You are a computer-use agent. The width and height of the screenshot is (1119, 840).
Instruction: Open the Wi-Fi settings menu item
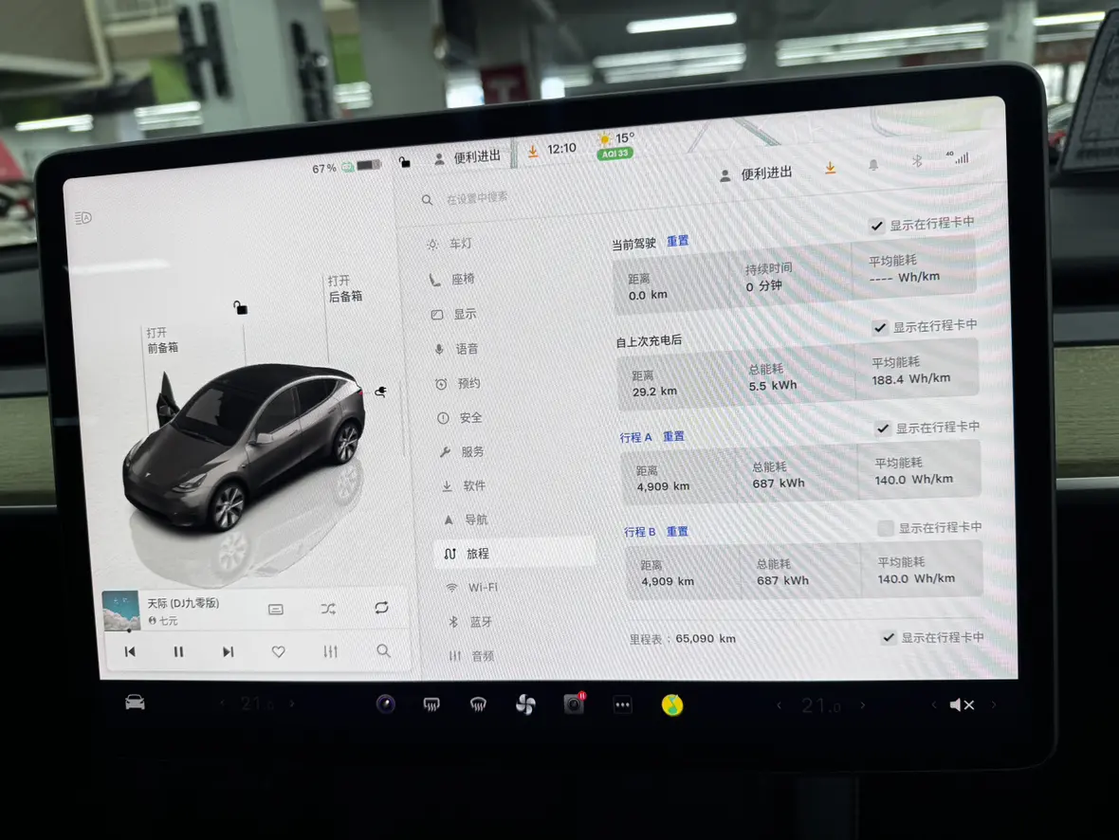[x=482, y=587]
